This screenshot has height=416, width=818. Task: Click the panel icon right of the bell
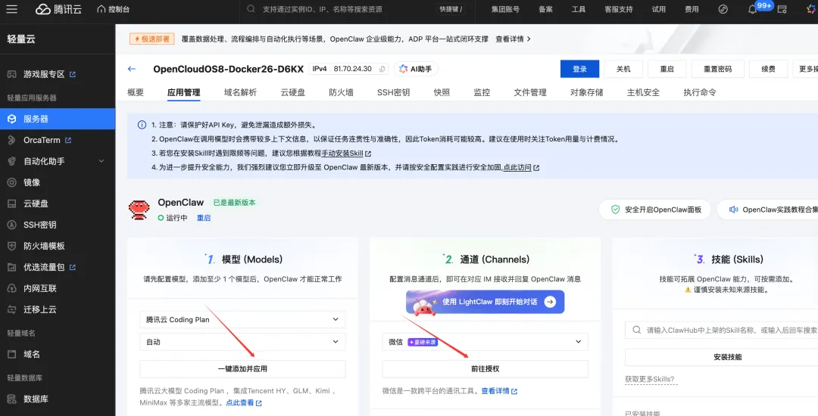point(782,9)
